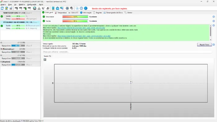Open the Relatório menu
This screenshot has height=122, width=217.
[x=22, y=5]
